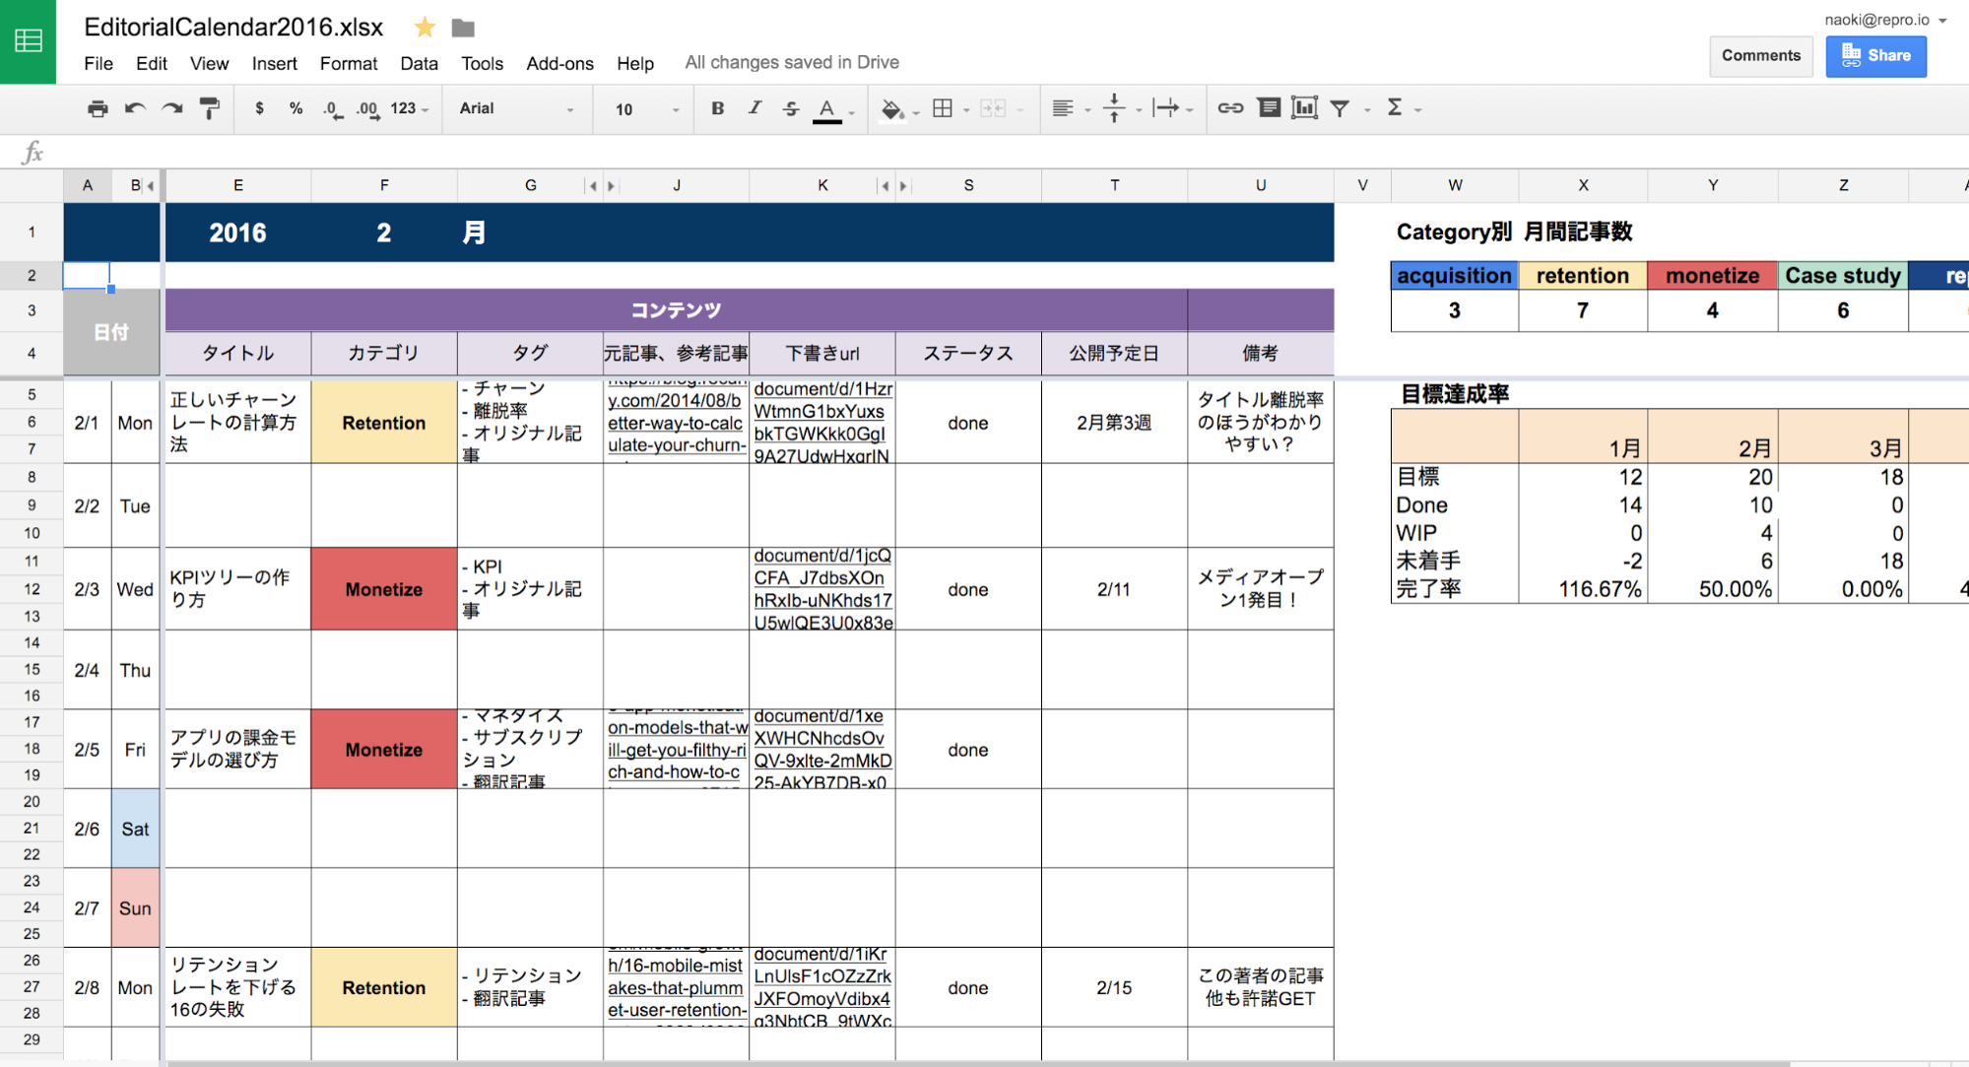Open the Functions sigma menu
Viewport: 1969px width, 1067px height.
1395,107
